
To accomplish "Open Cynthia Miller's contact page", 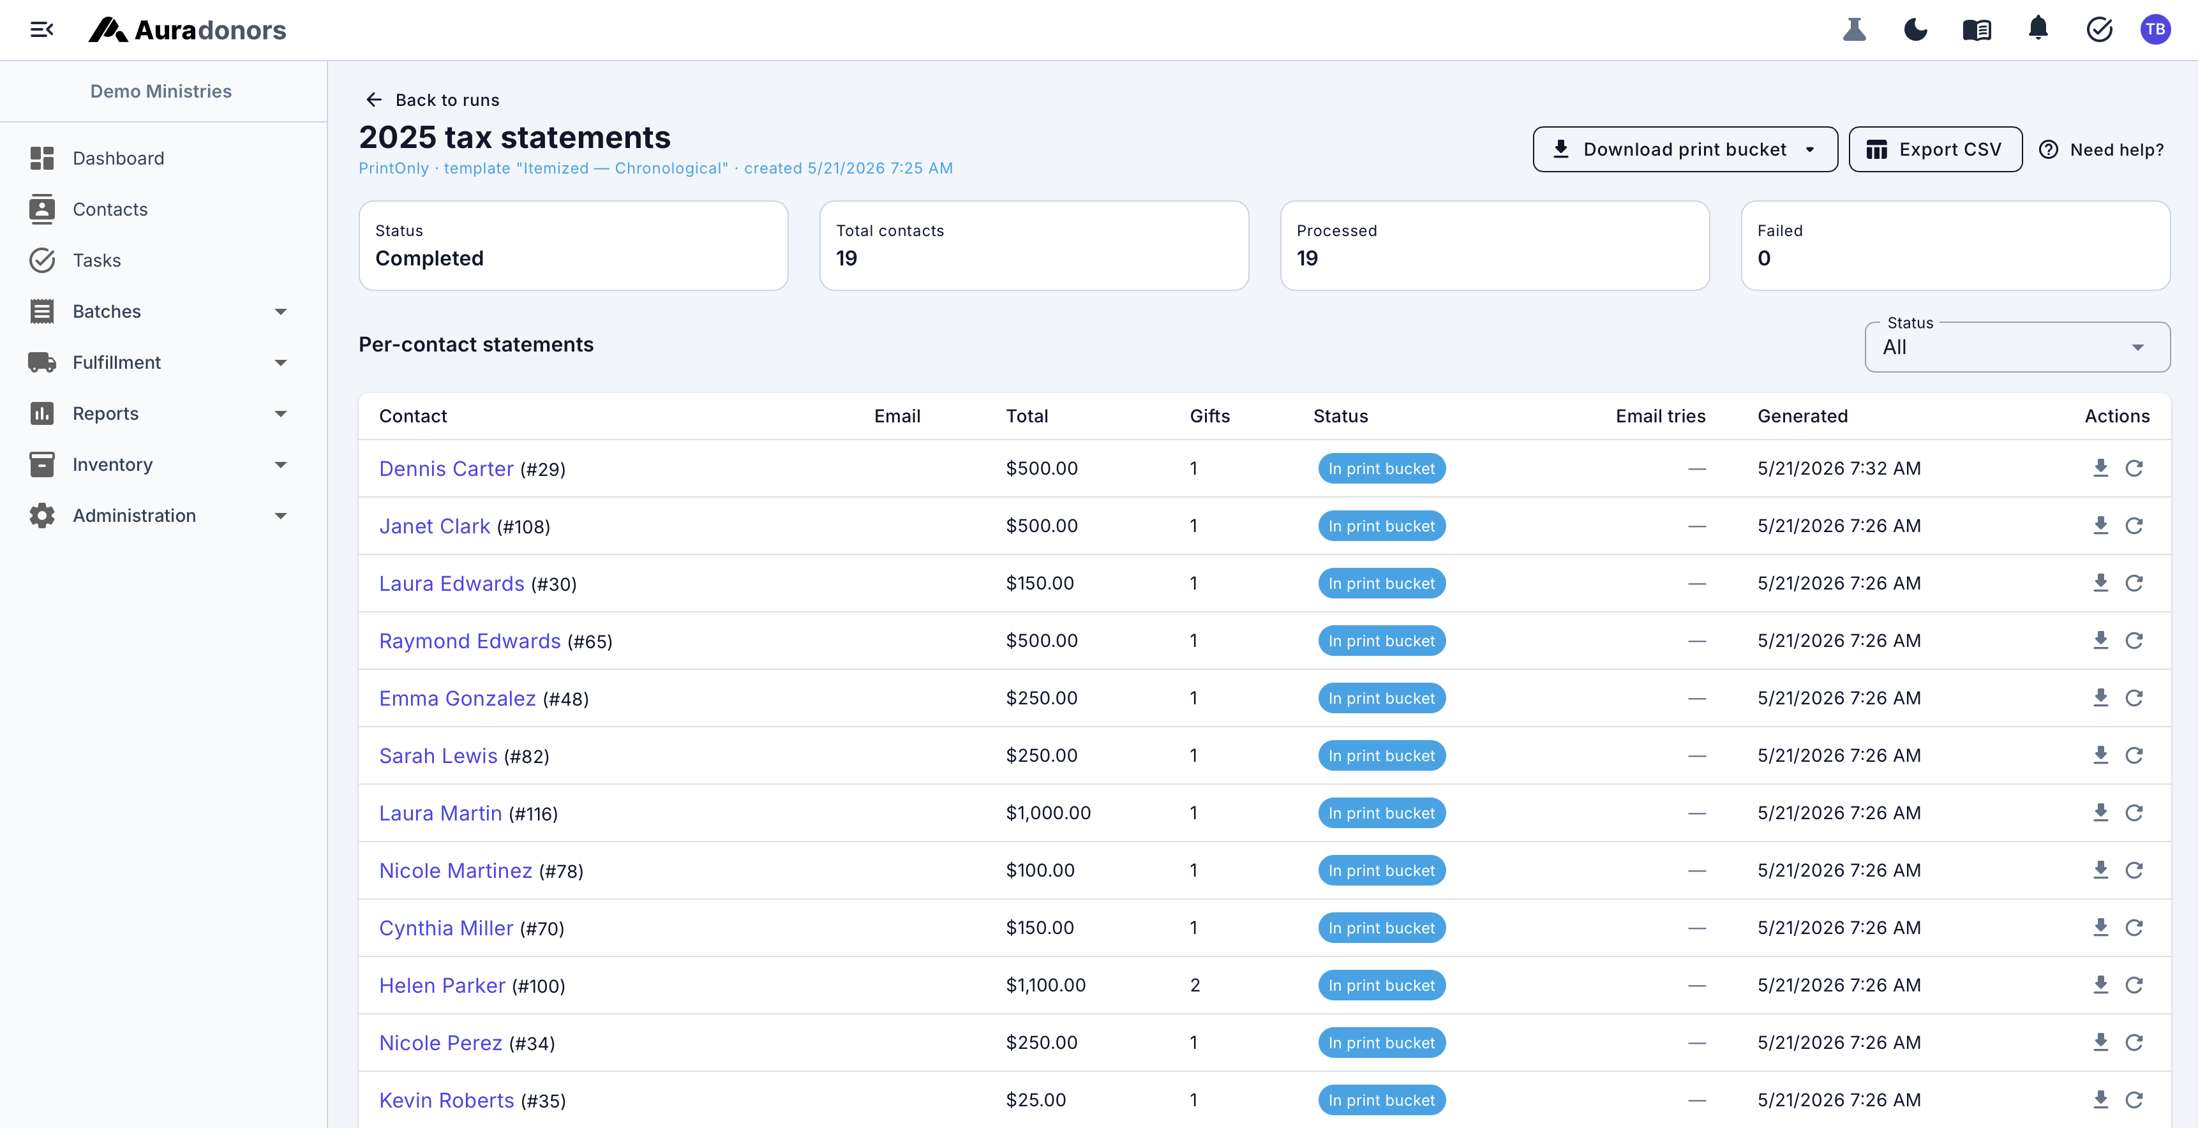I will (x=446, y=928).
